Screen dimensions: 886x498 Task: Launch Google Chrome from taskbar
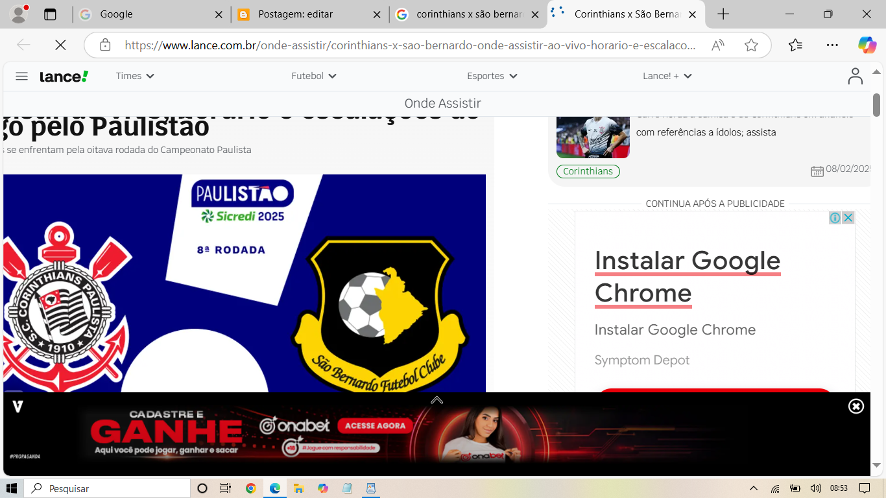click(251, 488)
